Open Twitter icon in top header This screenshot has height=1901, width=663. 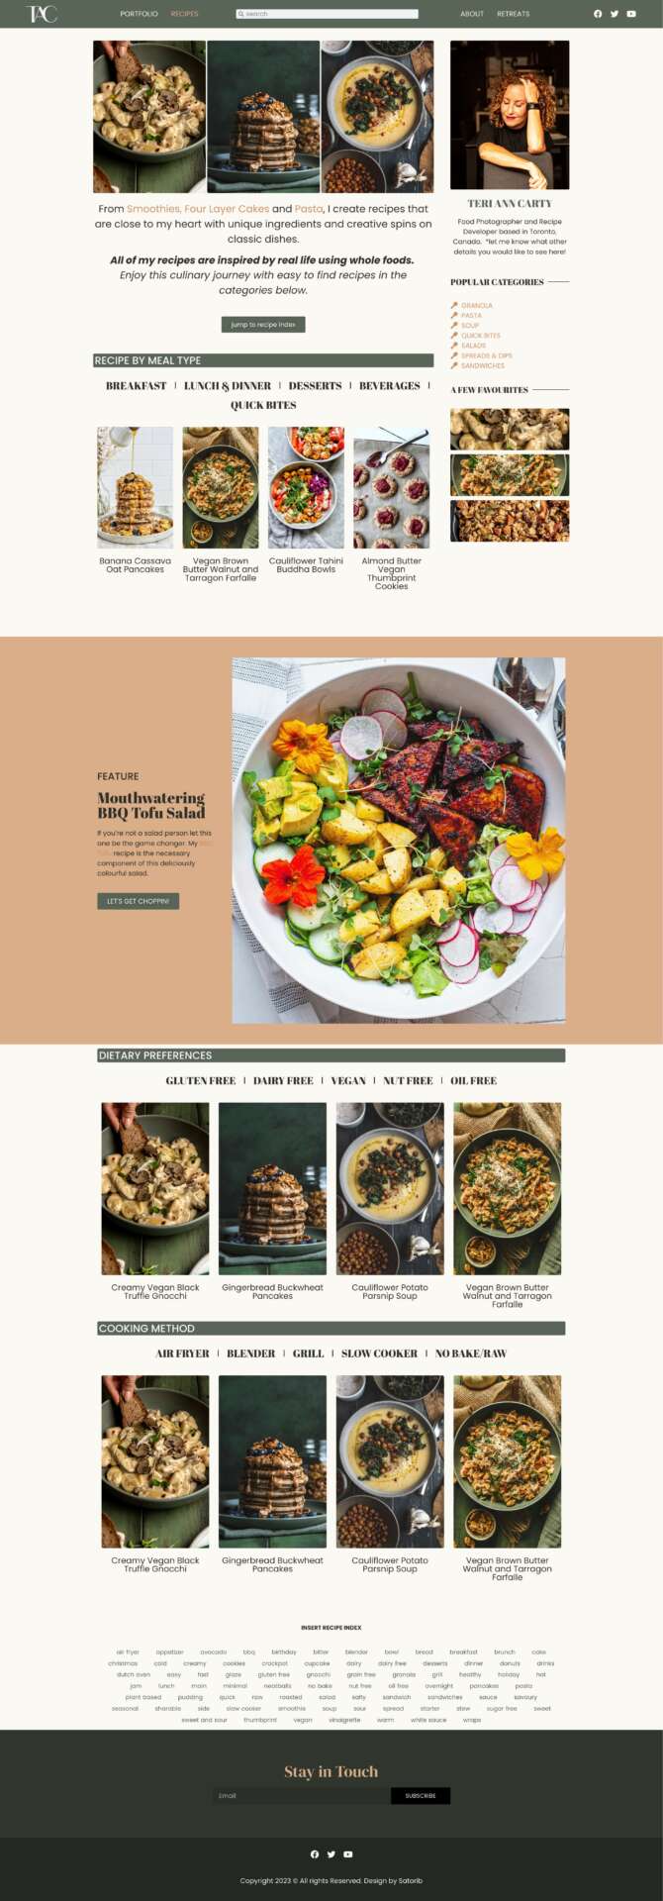[x=615, y=14]
